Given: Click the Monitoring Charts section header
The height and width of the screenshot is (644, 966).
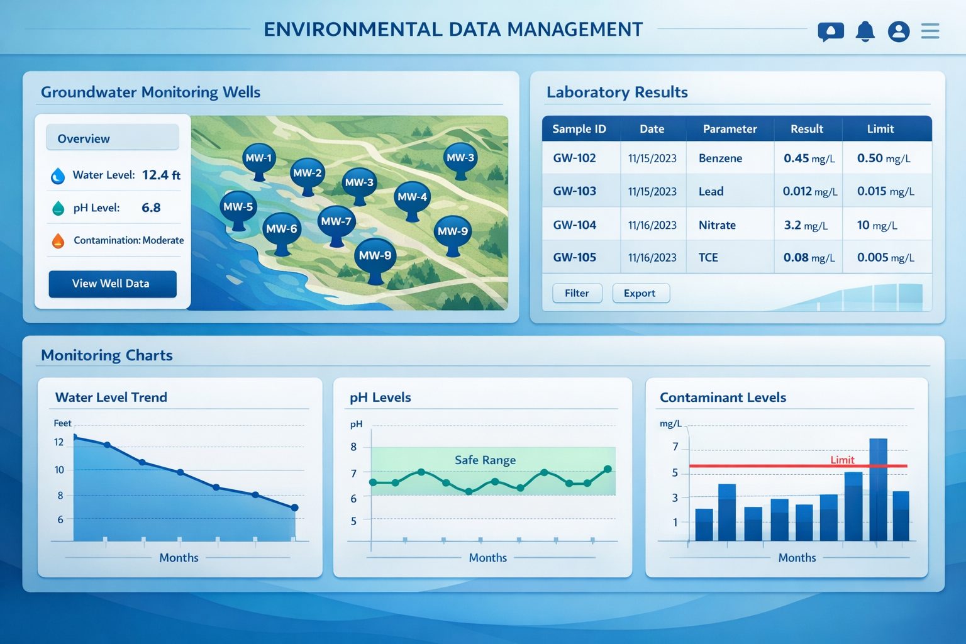Looking at the screenshot, I should pos(106,355).
